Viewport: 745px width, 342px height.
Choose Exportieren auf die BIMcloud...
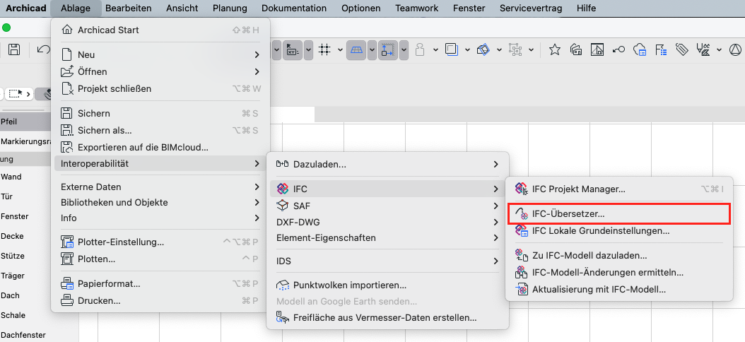160,147
